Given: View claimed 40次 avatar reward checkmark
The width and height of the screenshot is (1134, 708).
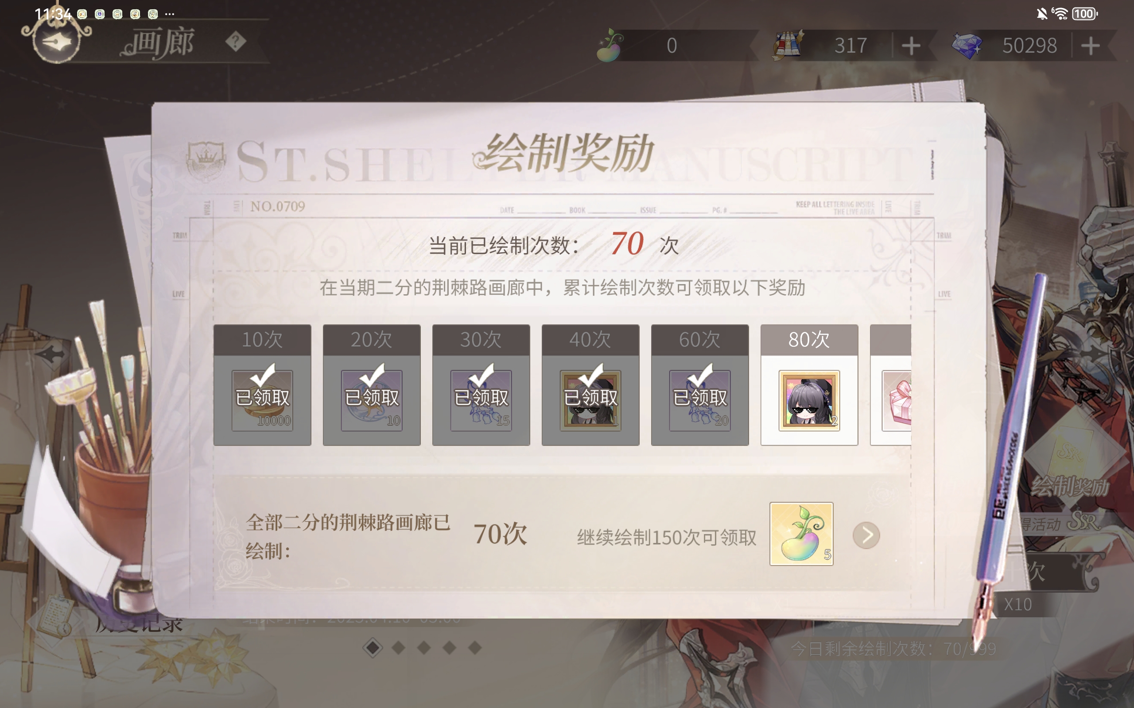Looking at the screenshot, I should (x=590, y=385).
